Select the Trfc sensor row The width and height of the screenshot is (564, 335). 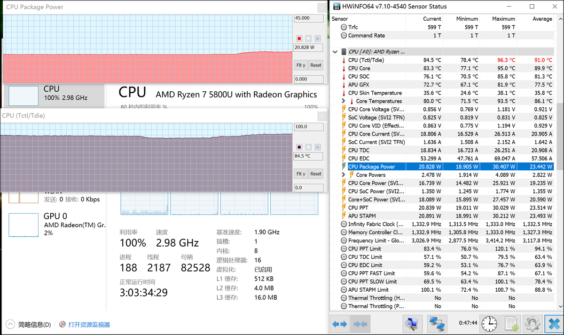click(442, 27)
